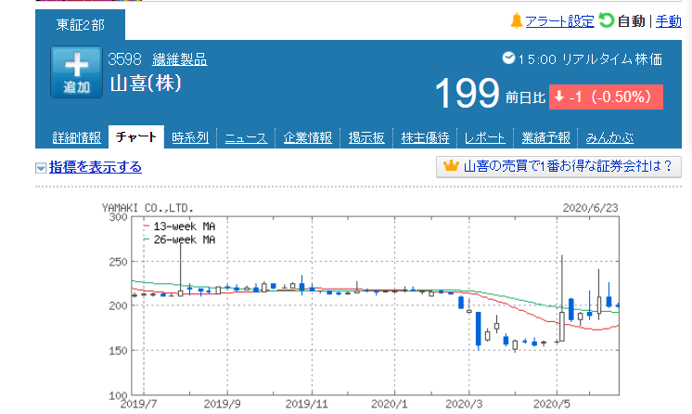
Task: Click the 山喜の売買で1番お得な証券会社は？ button
Action: coord(558,166)
